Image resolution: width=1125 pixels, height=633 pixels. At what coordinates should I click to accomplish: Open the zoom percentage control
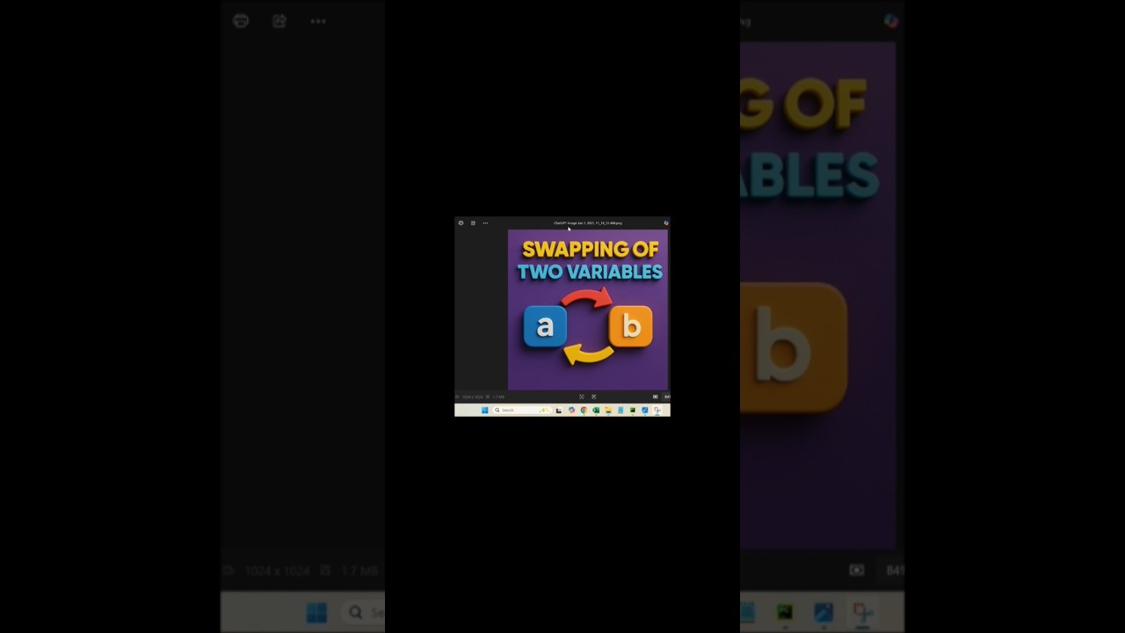click(x=666, y=397)
